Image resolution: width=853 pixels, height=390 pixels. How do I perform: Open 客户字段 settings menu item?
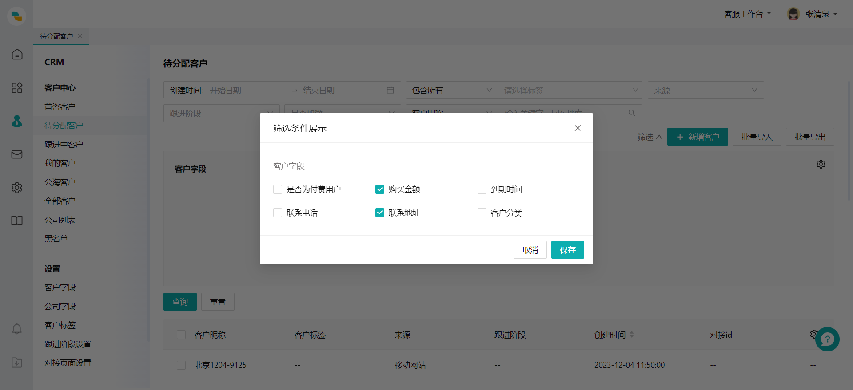click(x=60, y=287)
